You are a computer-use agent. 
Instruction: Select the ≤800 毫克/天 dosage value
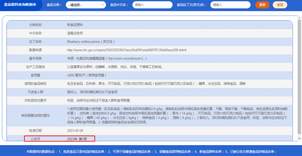85,75
